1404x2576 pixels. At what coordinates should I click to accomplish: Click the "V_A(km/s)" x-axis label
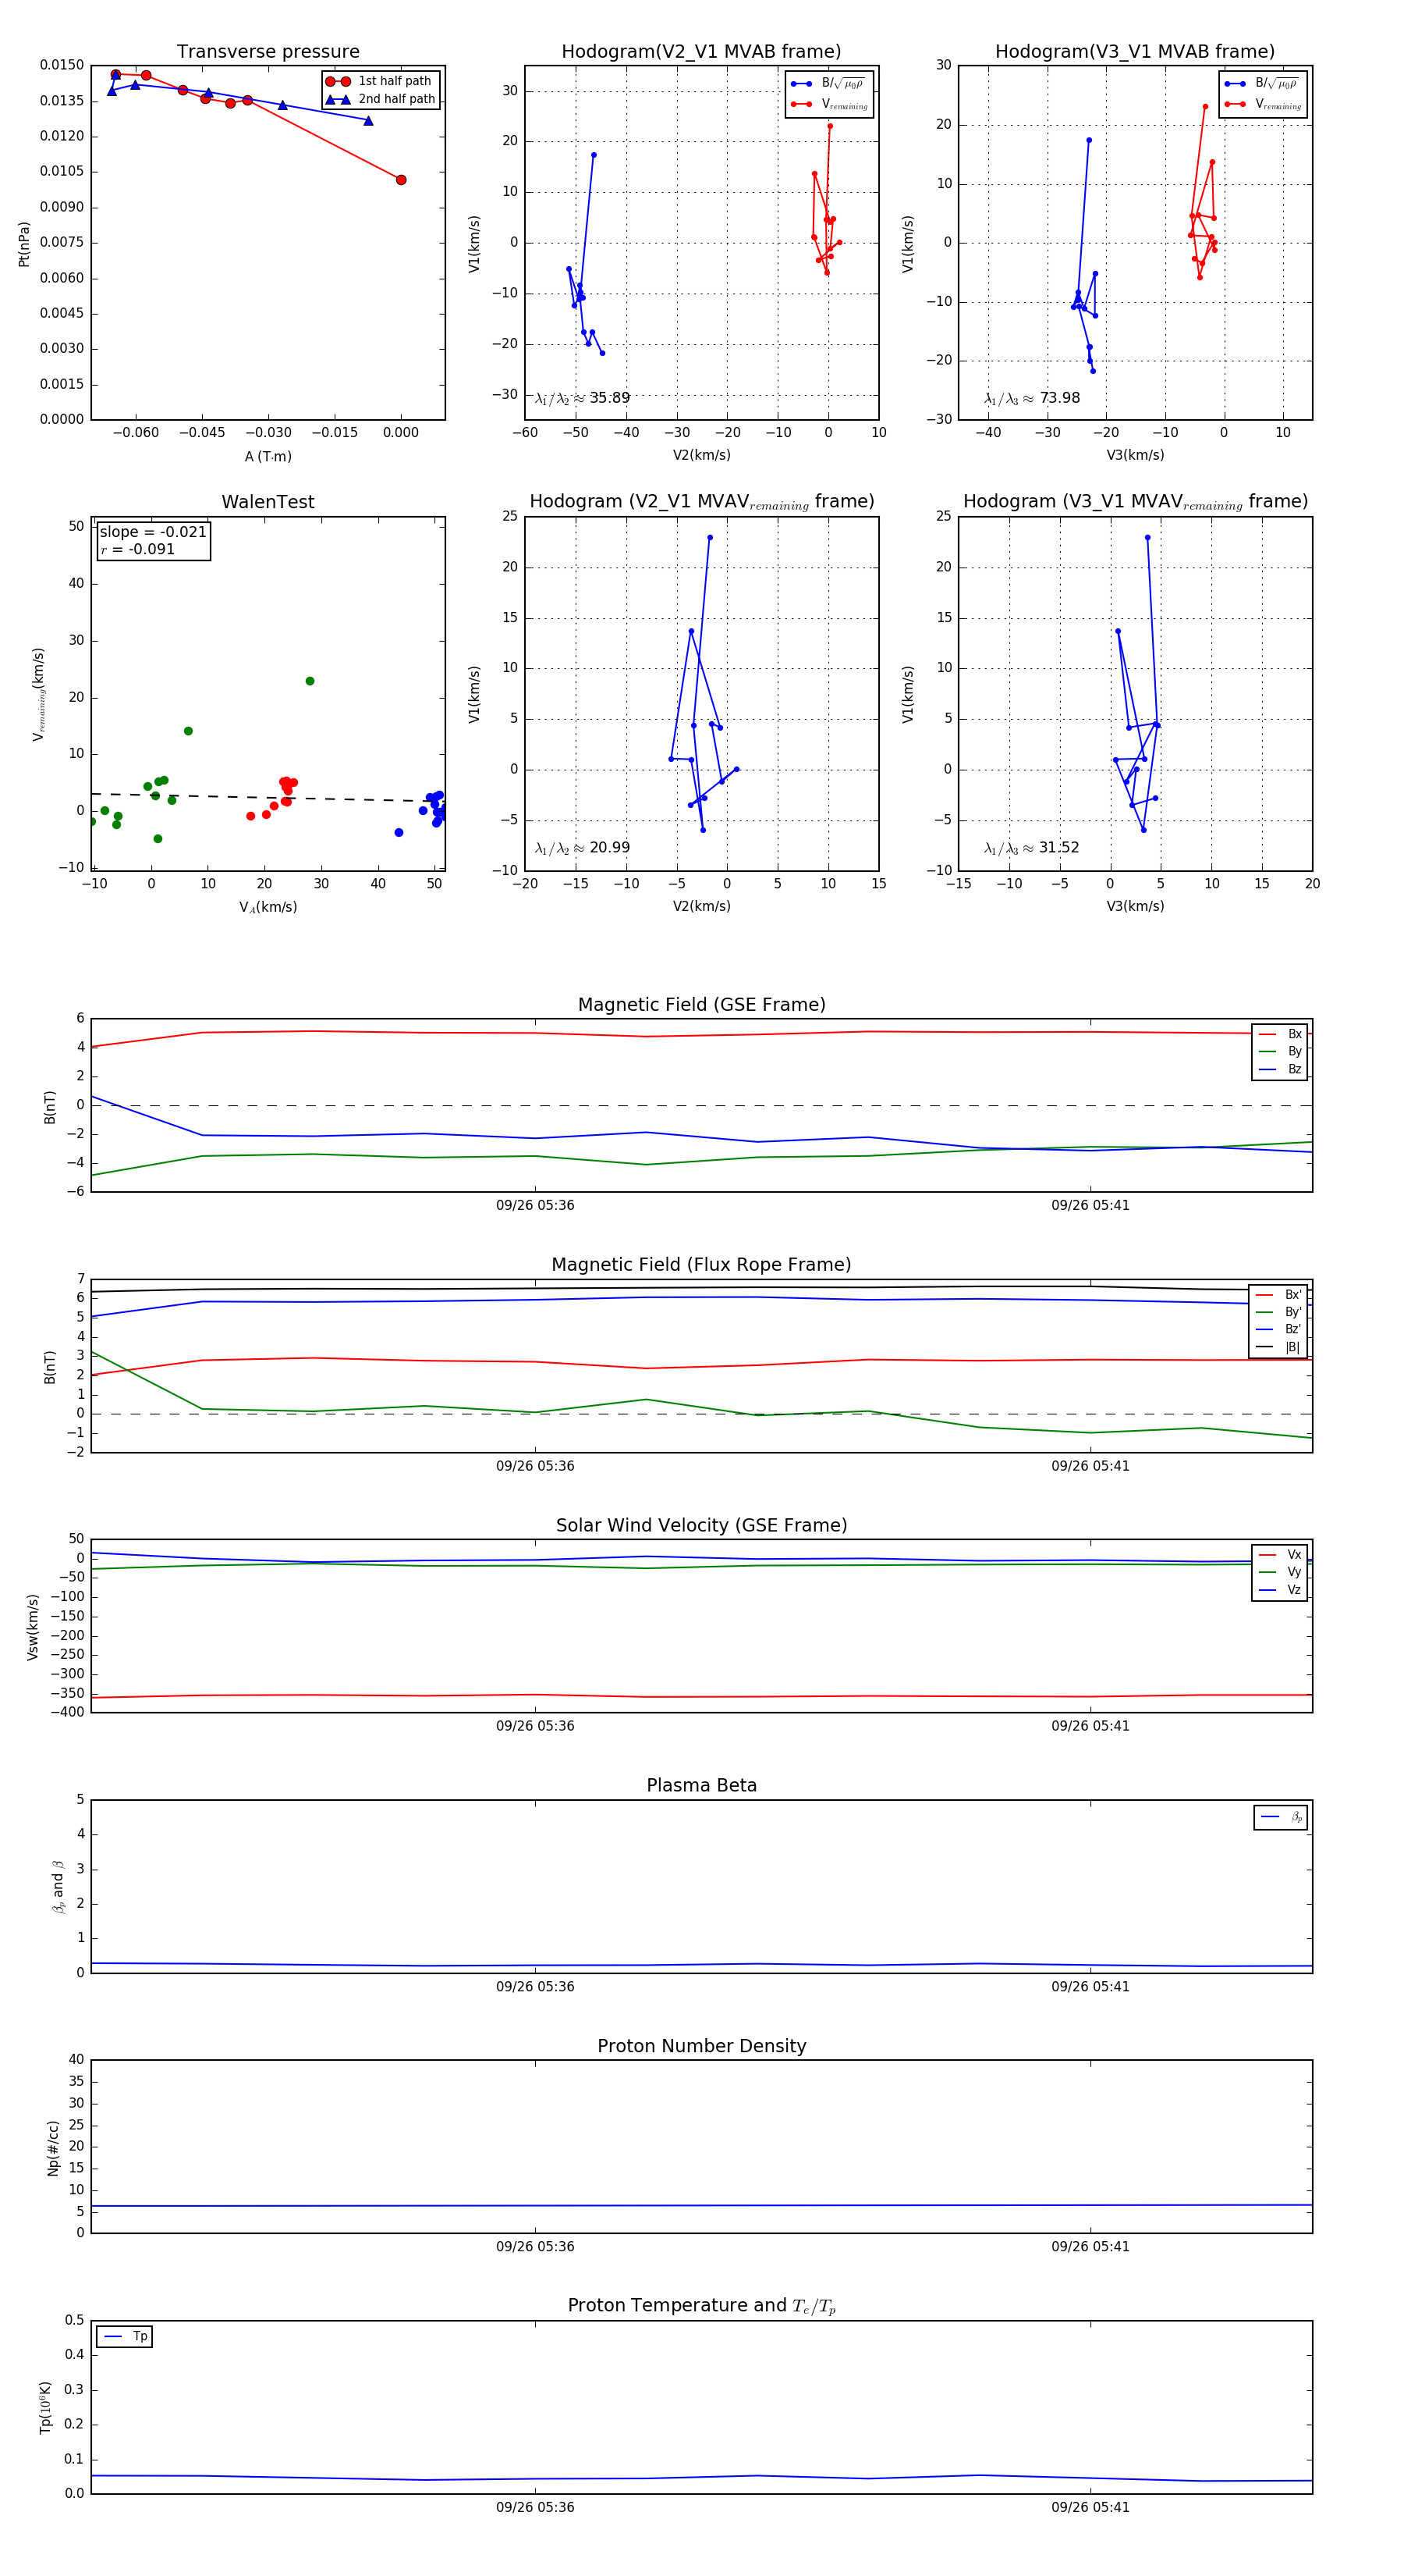tap(268, 907)
